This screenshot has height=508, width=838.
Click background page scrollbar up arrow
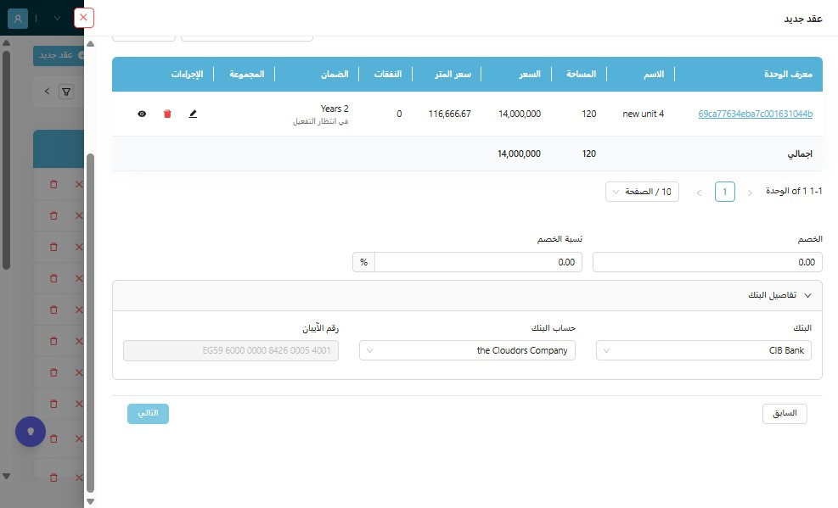coord(7,42)
